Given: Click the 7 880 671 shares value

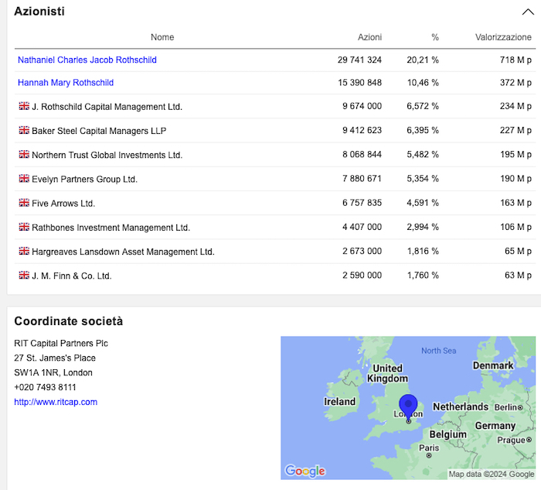Looking at the screenshot, I should pyautogui.click(x=362, y=179).
